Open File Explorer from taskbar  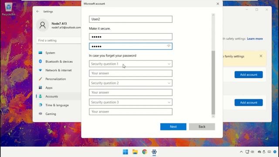[x=135, y=152]
